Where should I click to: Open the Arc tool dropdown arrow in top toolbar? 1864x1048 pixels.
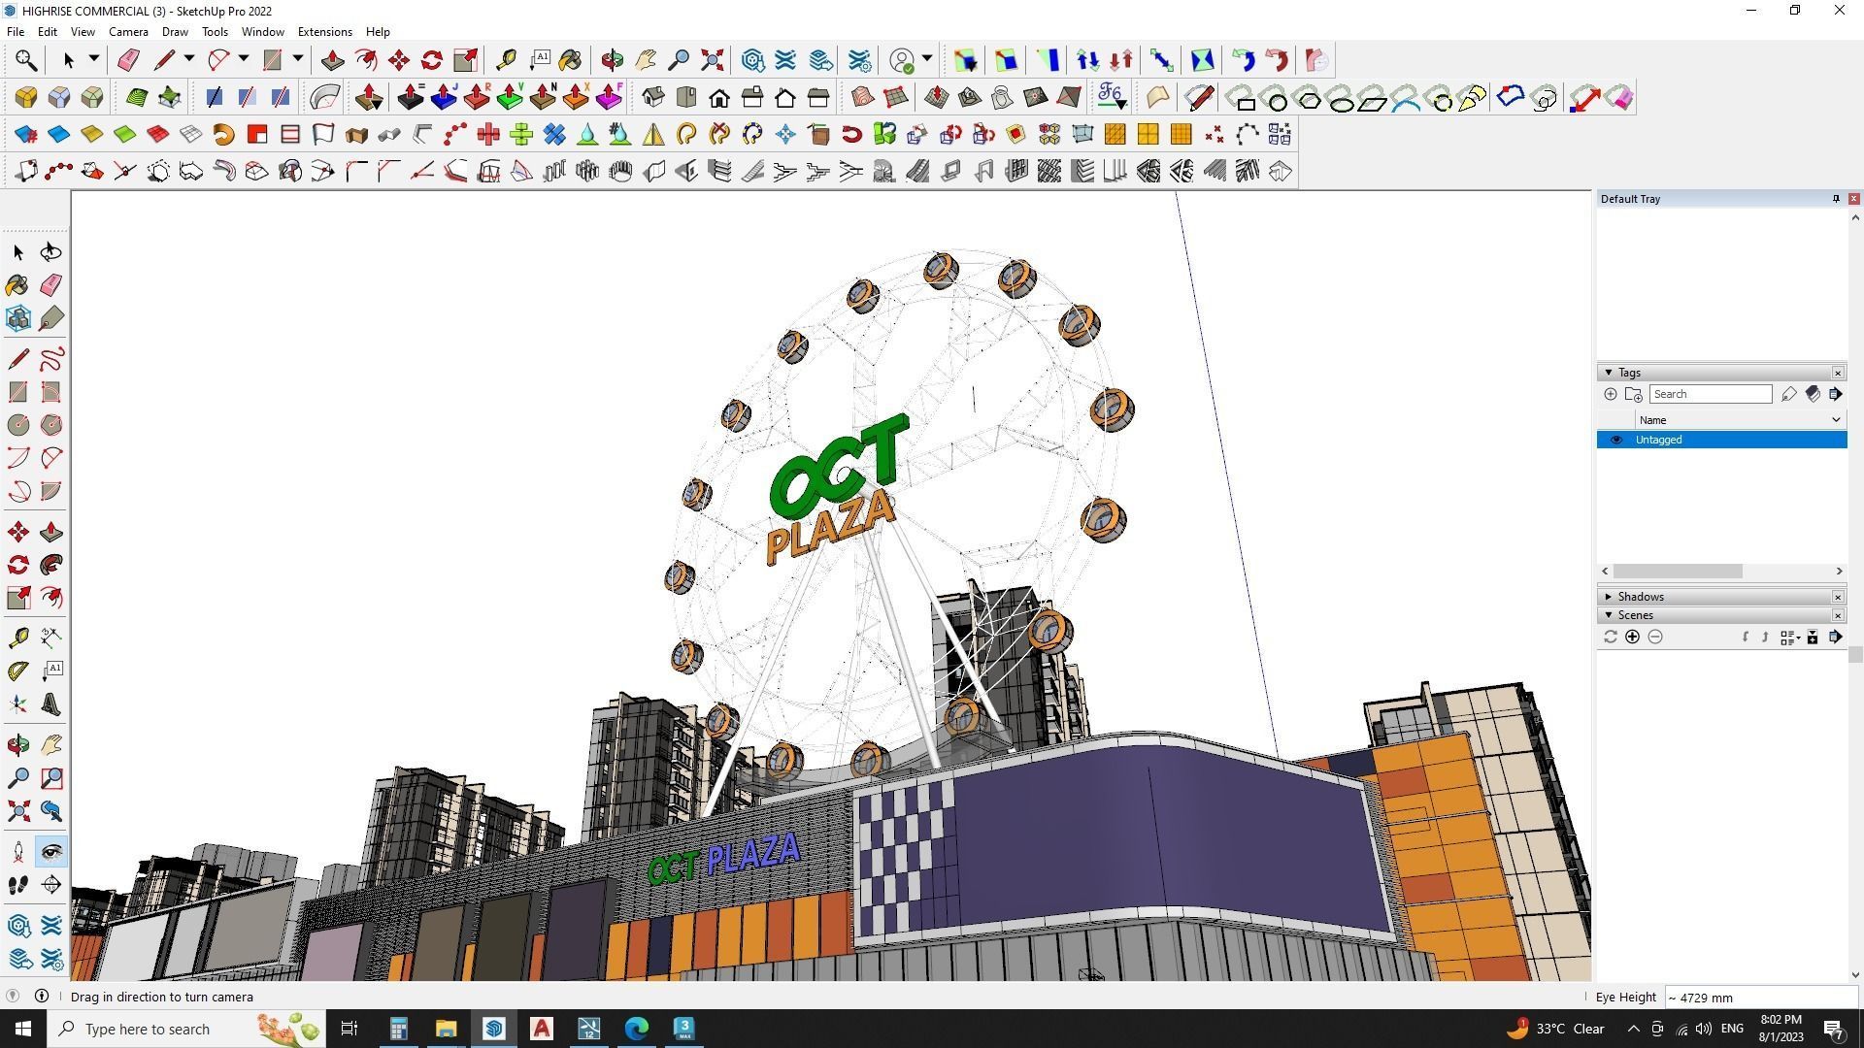coord(244,59)
